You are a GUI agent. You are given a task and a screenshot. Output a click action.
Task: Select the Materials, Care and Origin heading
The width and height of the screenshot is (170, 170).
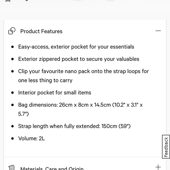[52, 168]
